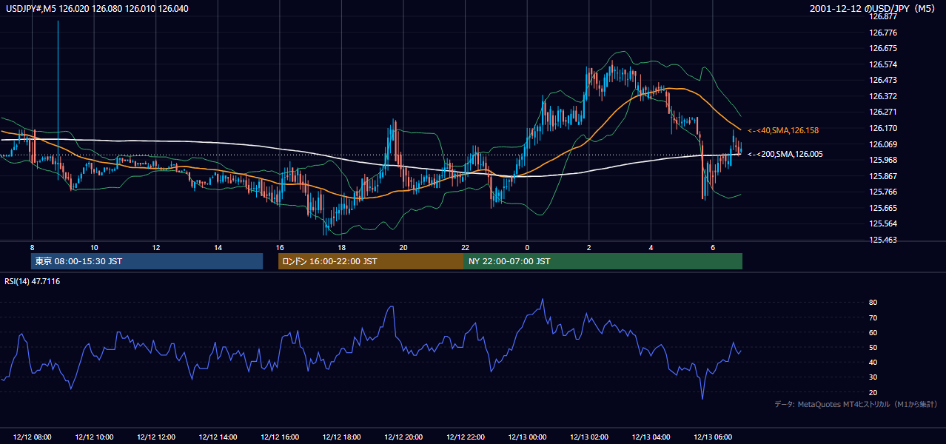Click price axis label 125.968

point(882,160)
